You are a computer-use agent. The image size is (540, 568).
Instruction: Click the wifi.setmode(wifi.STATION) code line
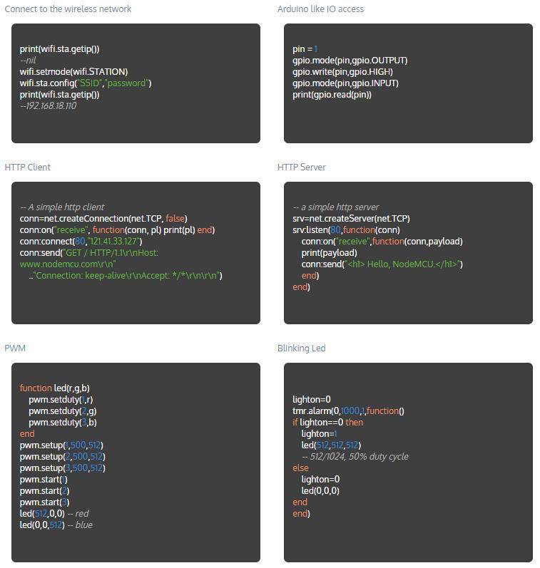(73, 72)
